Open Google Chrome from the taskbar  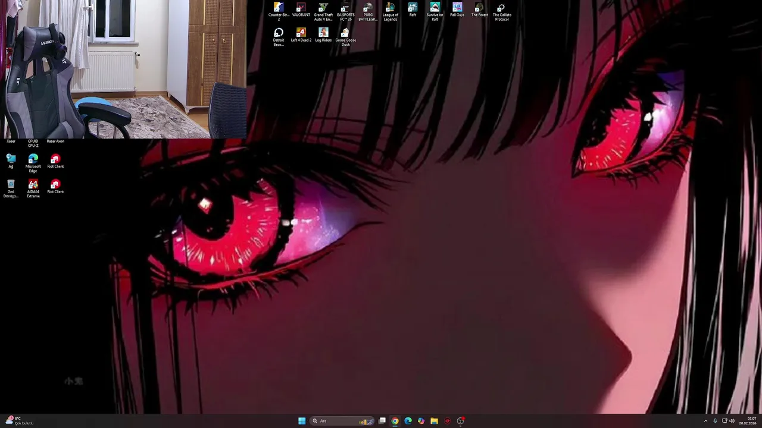[395, 421]
